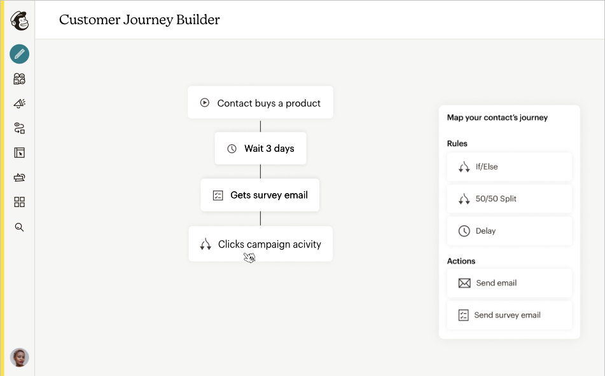Choose the Send survey email action
The height and width of the screenshot is (376, 605).
[510, 315]
